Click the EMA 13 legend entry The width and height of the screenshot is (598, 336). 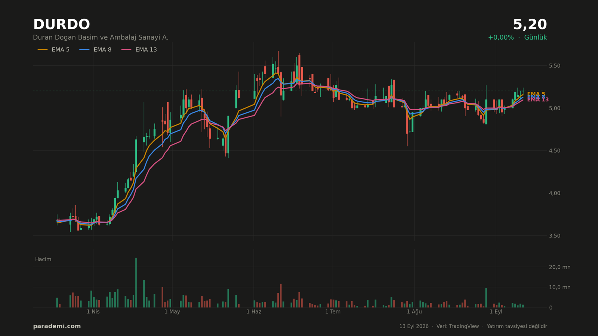(x=139, y=50)
